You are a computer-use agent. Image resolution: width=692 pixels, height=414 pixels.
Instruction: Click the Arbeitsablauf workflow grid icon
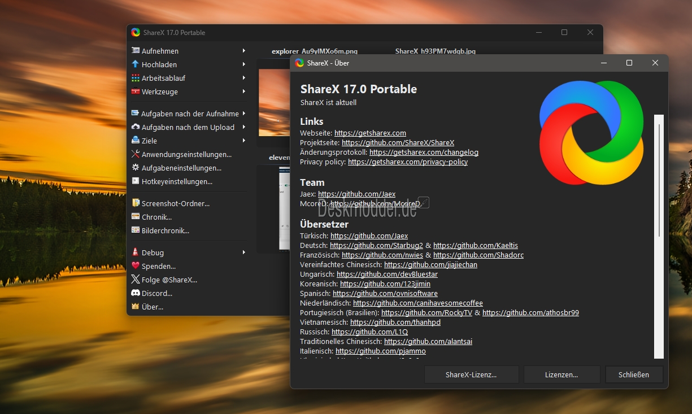[136, 78]
